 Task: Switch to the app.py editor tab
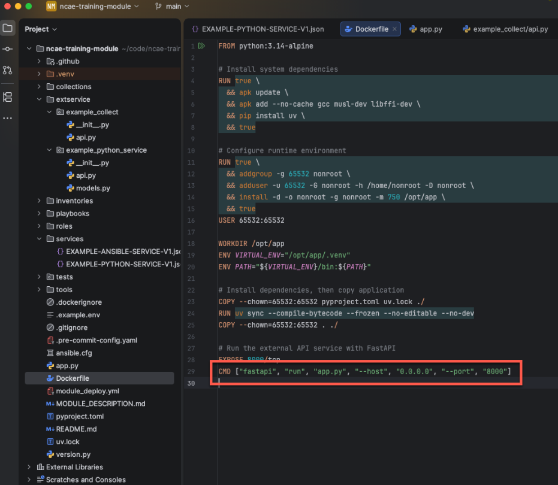426,29
